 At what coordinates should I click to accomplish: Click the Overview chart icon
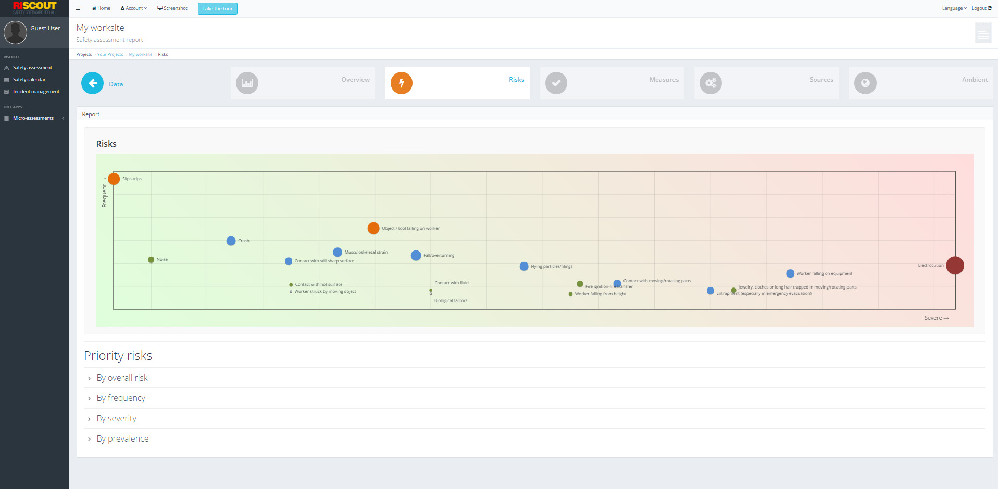point(247,83)
